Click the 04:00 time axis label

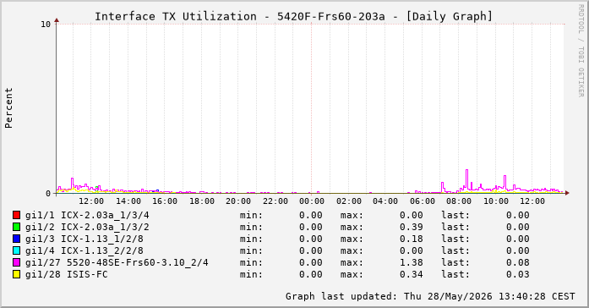pyautogui.click(x=385, y=201)
